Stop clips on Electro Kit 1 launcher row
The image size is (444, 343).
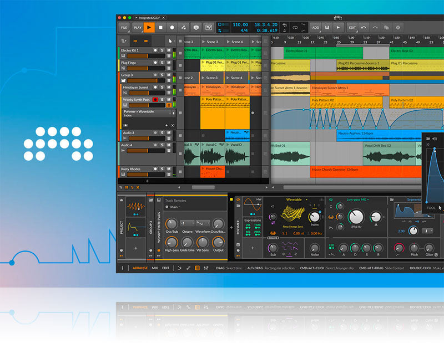tap(180, 53)
